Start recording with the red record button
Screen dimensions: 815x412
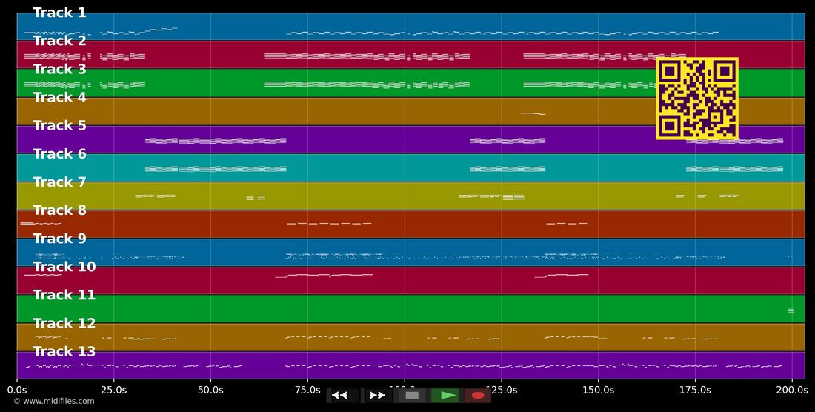[x=478, y=396]
